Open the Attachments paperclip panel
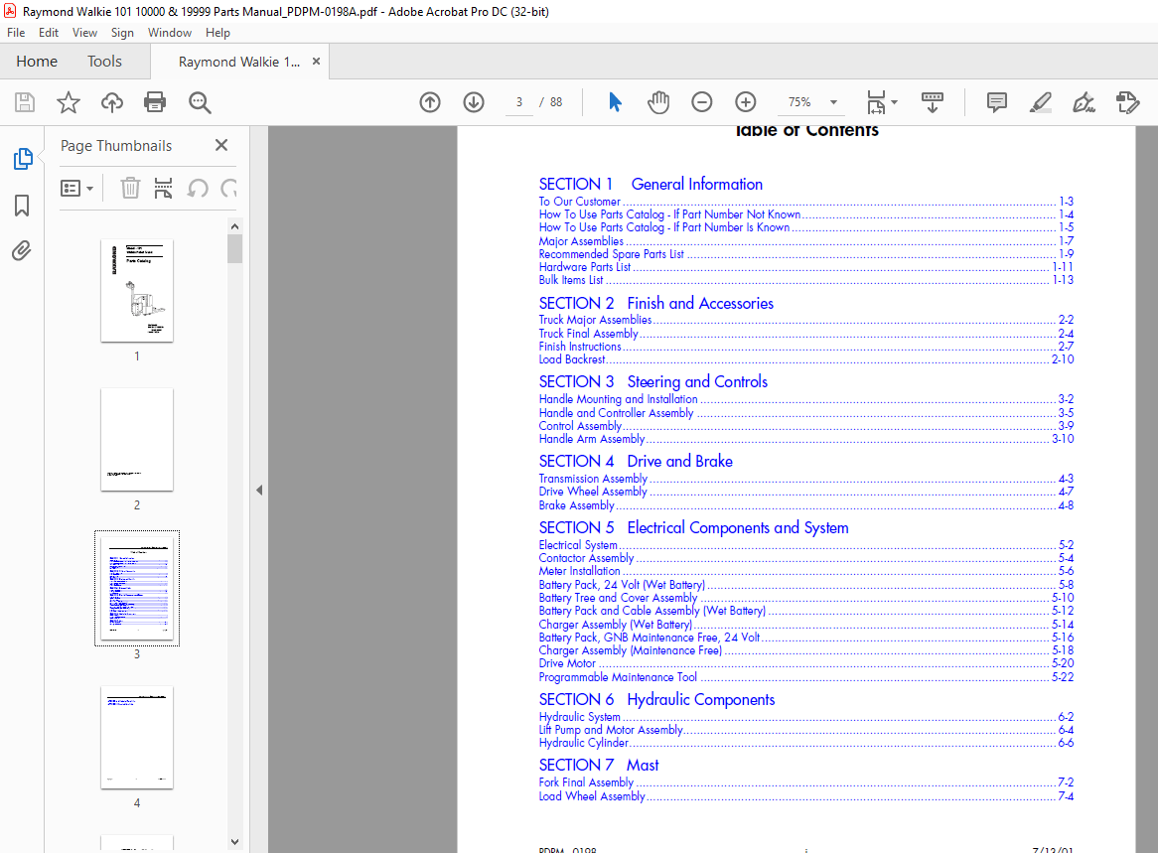The image size is (1158, 853). (22, 251)
